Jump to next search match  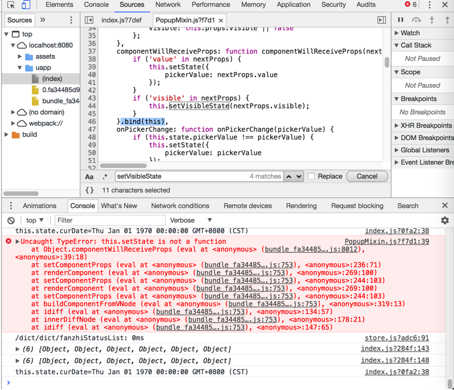coord(299,176)
